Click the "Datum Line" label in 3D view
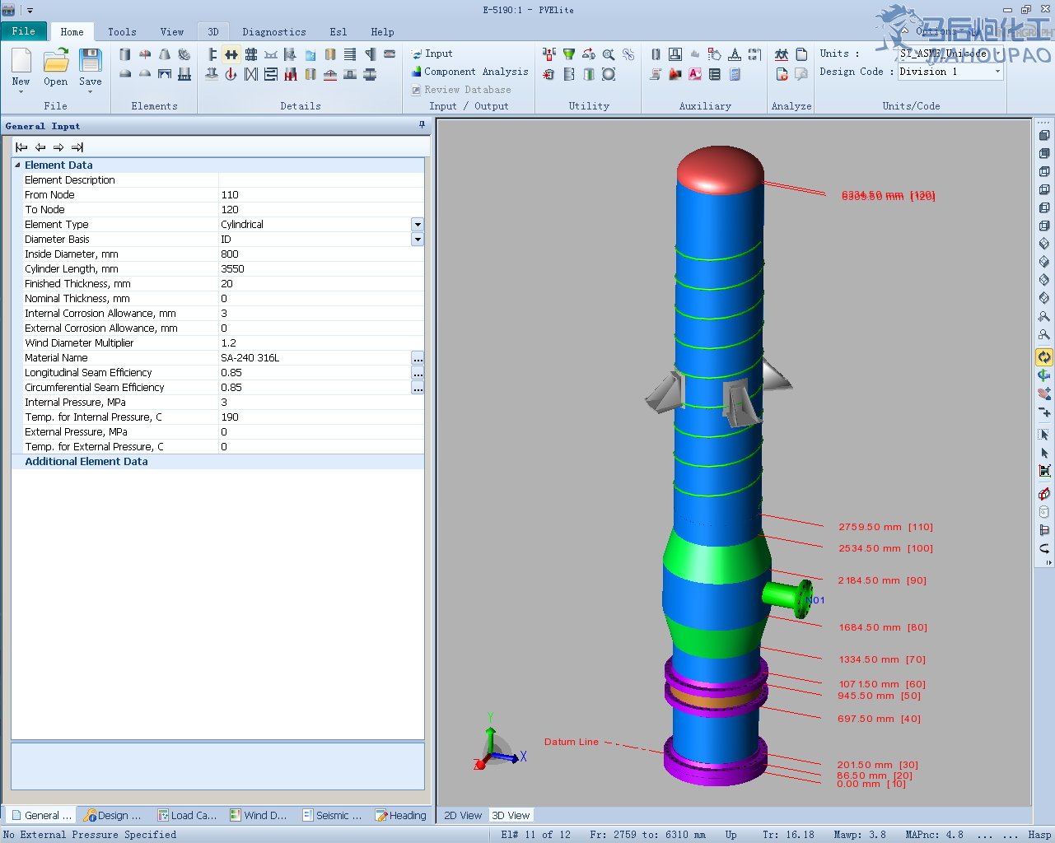 [572, 742]
